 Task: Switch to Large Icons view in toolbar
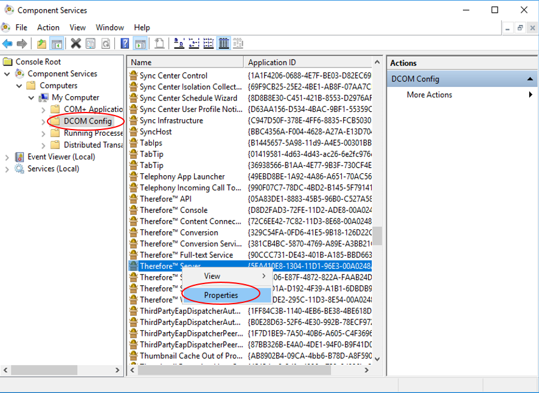tap(179, 43)
